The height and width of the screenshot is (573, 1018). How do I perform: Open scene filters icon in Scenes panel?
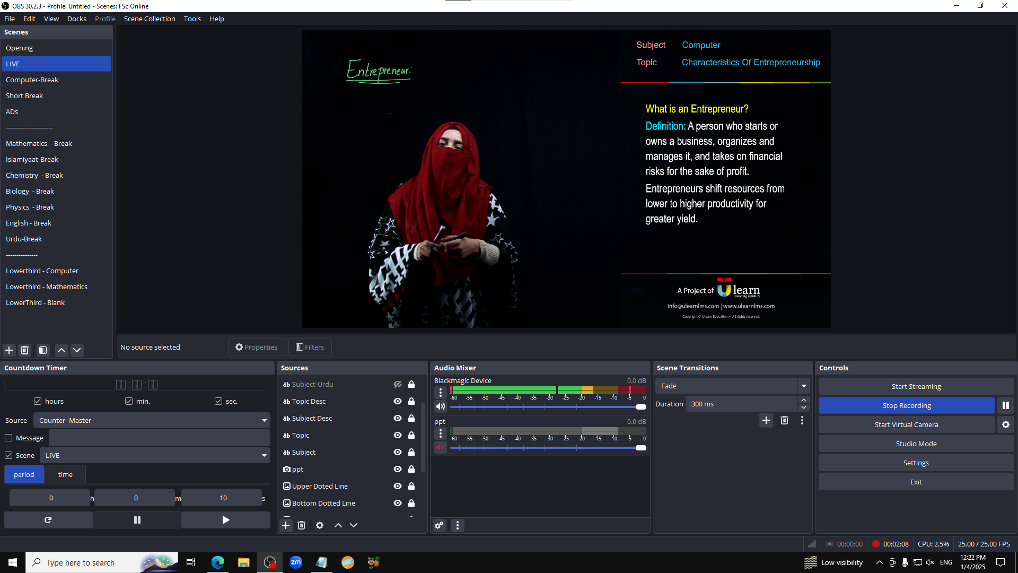(x=43, y=350)
